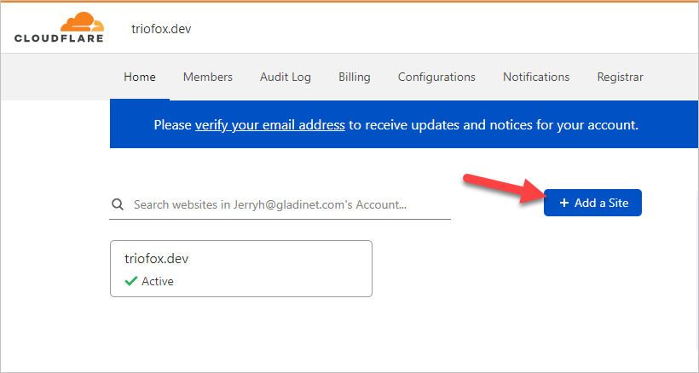
Task: Go to the Billing tab
Action: (x=355, y=77)
